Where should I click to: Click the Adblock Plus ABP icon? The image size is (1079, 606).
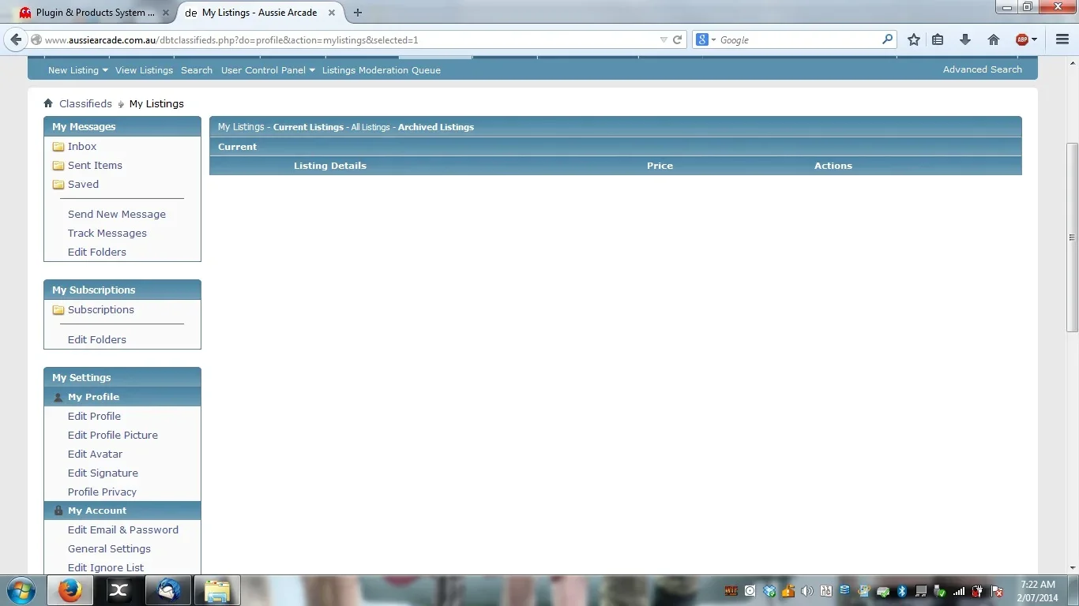pos(1022,39)
